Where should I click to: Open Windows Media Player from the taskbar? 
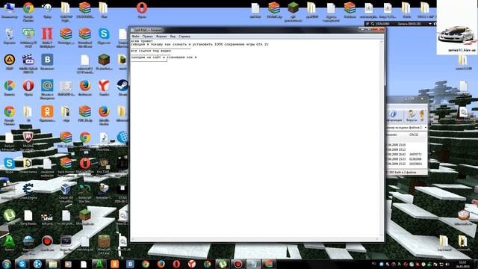click(x=68, y=264)
